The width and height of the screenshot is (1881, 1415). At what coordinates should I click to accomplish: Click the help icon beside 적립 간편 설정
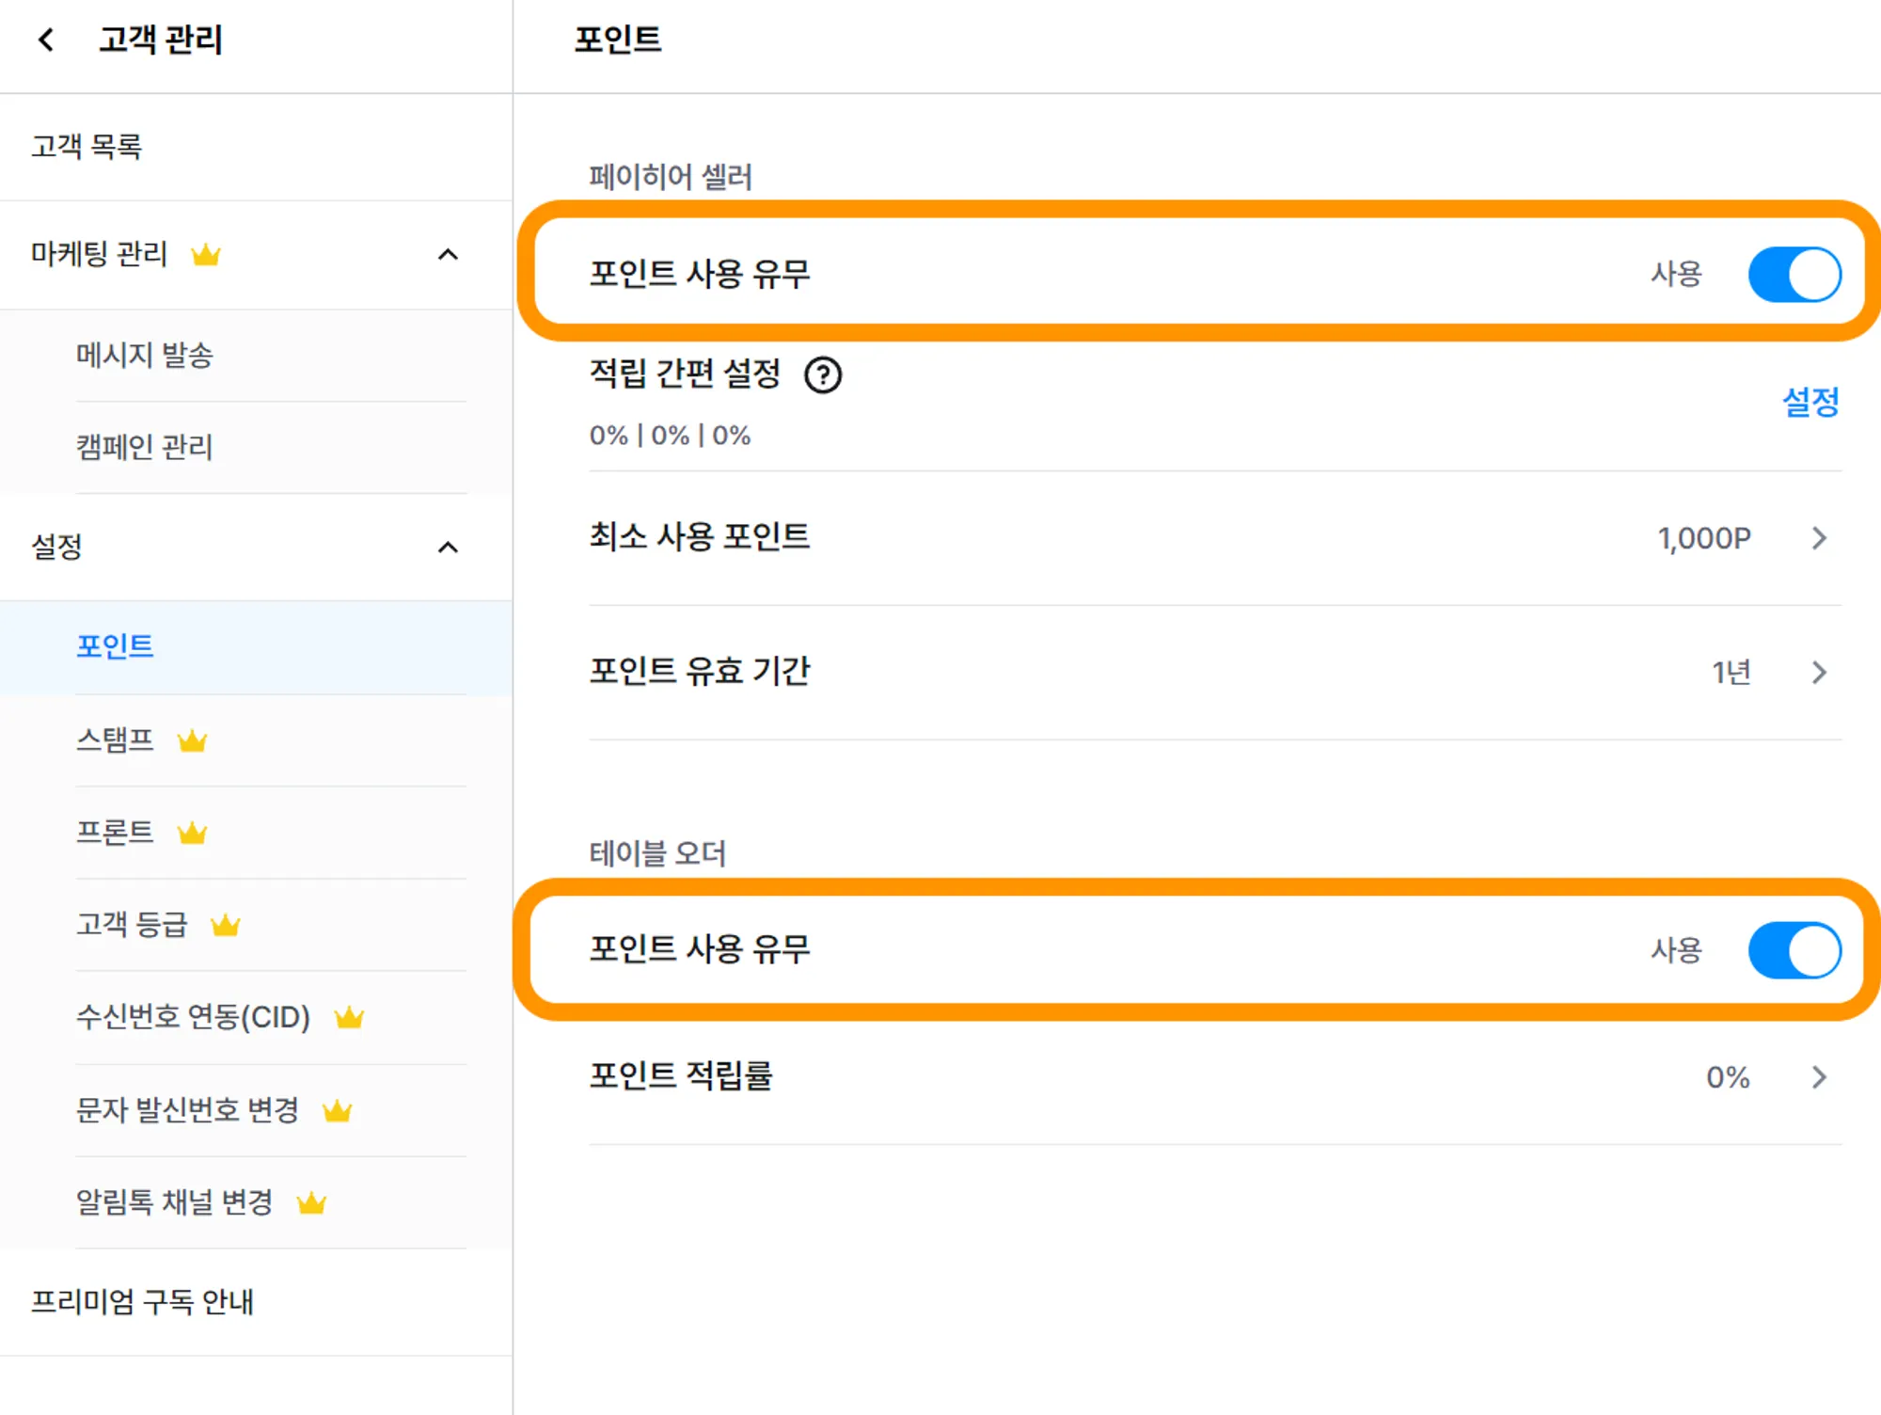[823, 375]
